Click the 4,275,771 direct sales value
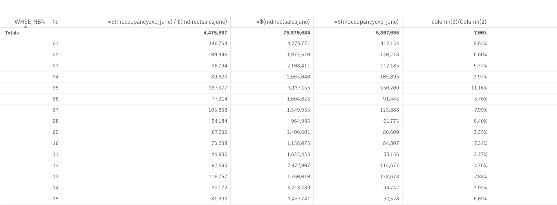The width and height of the screenshot is (557, 205). point(299,44)
